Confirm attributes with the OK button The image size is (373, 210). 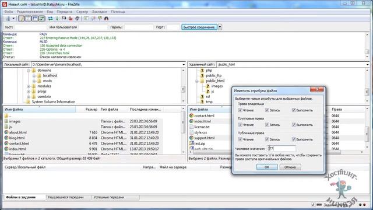click(x=267, y=167)
